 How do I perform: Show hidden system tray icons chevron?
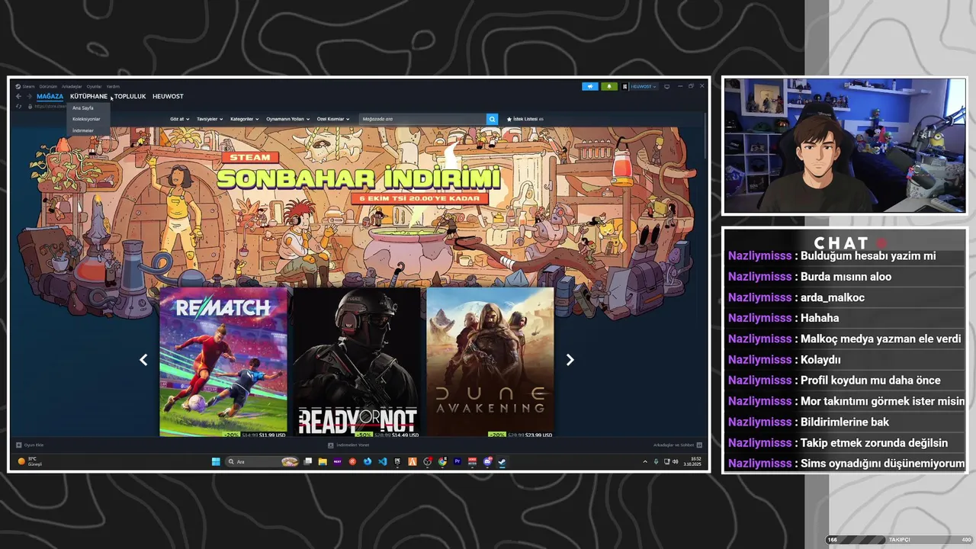click(645, 461)
